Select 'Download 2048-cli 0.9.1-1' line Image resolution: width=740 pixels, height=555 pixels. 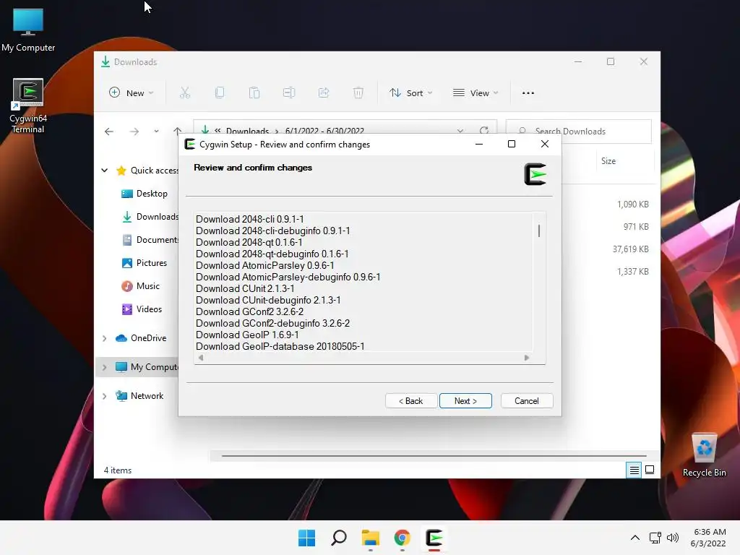point(249,219)
